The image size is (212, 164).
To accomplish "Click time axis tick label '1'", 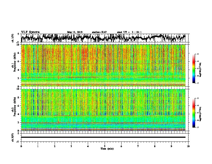I will tap(38, 146).
